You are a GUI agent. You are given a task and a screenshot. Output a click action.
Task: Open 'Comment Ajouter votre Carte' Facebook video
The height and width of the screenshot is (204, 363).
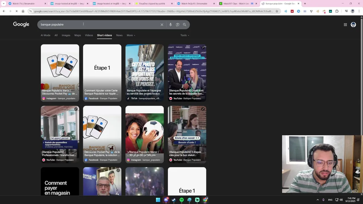point(102,73)
